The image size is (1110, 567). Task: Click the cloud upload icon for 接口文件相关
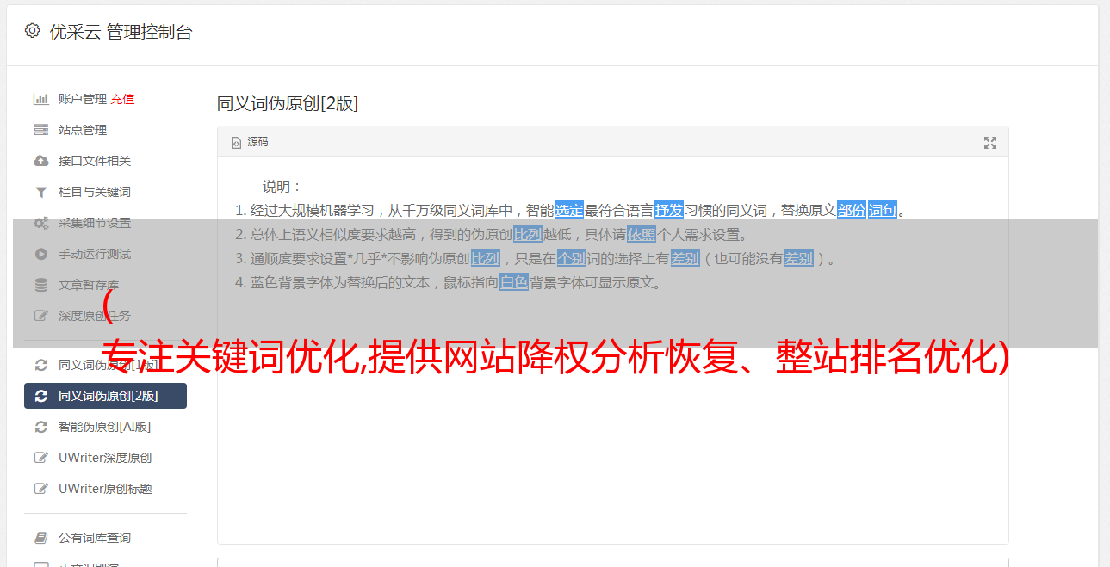pos(40,161)
